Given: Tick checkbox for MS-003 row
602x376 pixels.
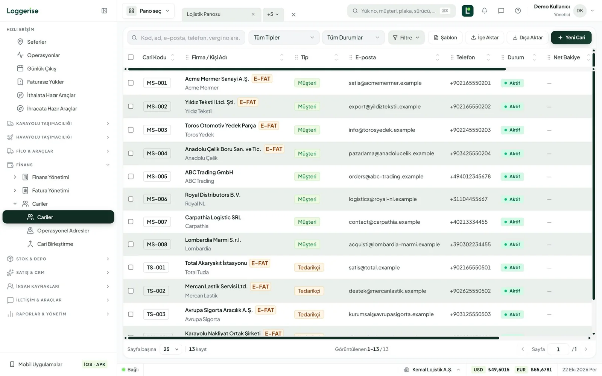Looking at the screenshot, I should [131, 130].
